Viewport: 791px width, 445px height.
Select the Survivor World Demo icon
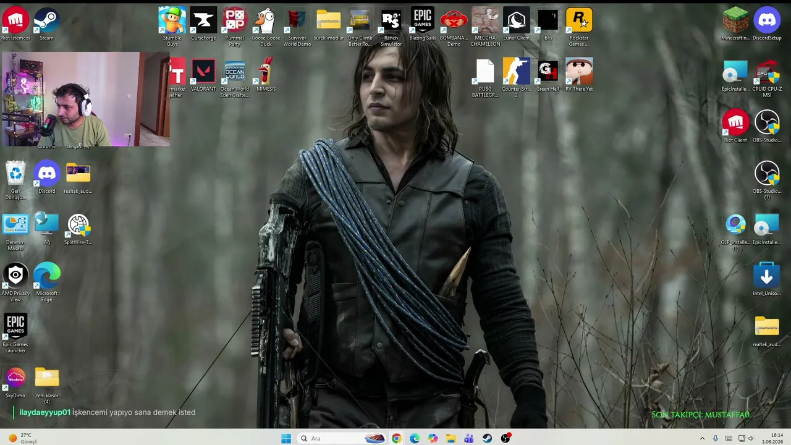point(297,27)
